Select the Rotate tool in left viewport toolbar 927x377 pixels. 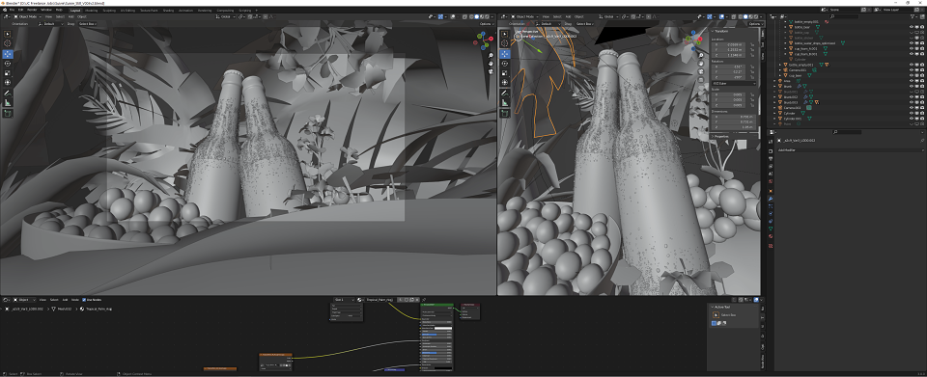pos(8,63)
